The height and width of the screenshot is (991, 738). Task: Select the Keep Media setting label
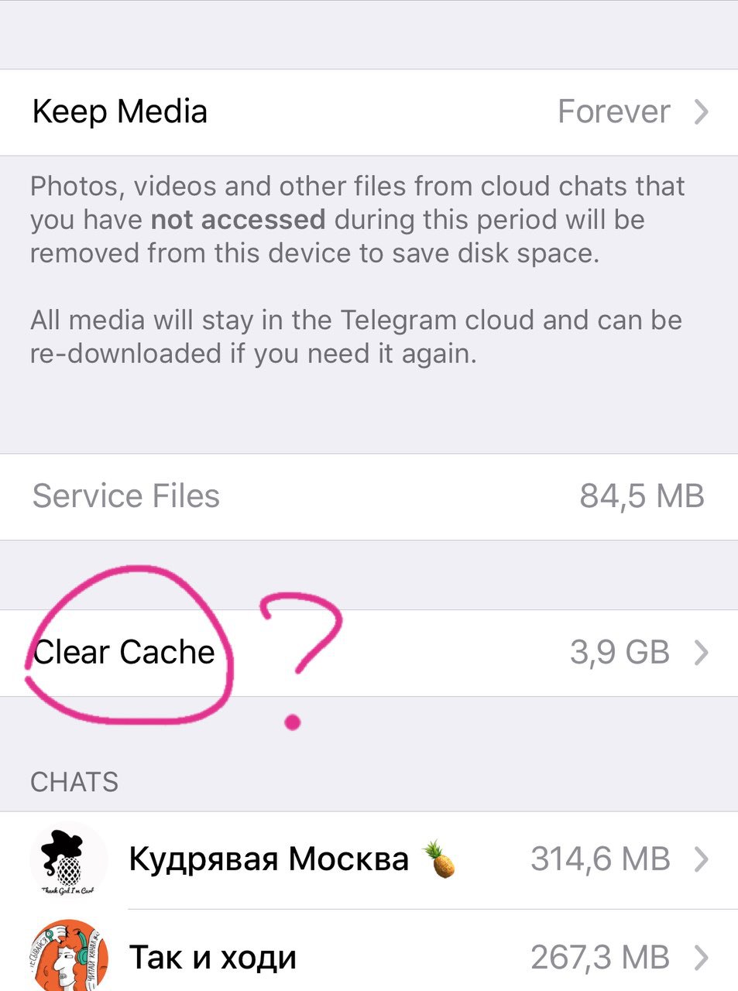[120, 112]
